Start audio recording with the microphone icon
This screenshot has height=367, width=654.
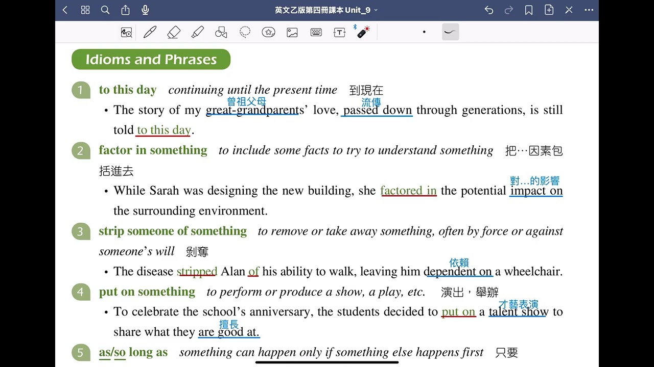pyautogui.click(x=145, y=10)
